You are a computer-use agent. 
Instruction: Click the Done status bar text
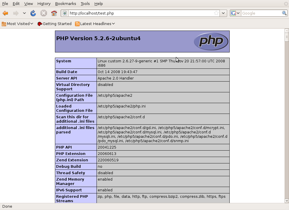point(7,207)
